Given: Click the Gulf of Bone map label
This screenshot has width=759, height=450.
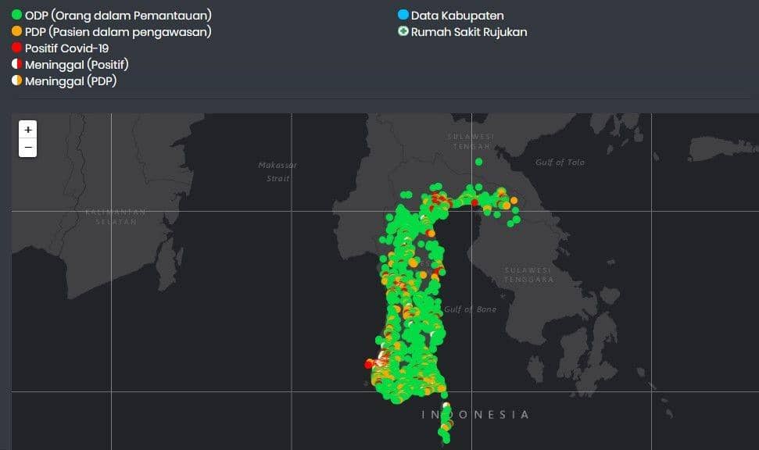Looking at the screenshot, I should coord(470,309).
